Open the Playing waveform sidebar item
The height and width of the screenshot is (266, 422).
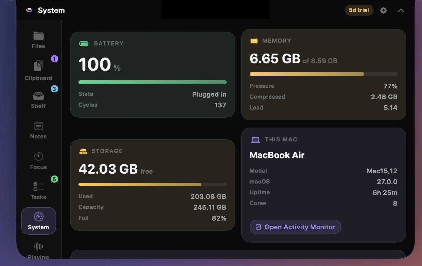coord(38,250)
